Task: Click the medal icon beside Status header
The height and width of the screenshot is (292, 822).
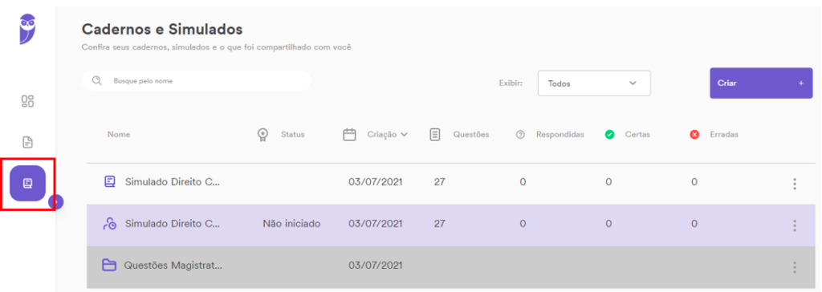Action: click(x=262, y=135)
